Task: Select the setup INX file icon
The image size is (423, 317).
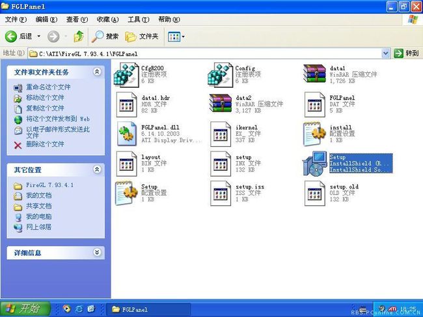Action: [221, 164]
